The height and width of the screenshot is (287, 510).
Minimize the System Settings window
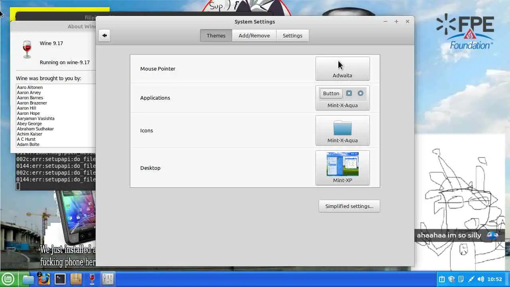point(385,22)
